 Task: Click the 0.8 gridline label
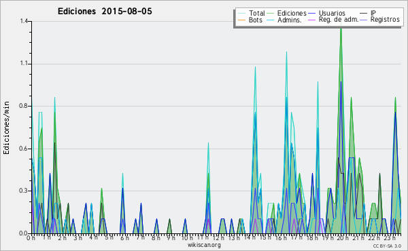pos(24,106)
